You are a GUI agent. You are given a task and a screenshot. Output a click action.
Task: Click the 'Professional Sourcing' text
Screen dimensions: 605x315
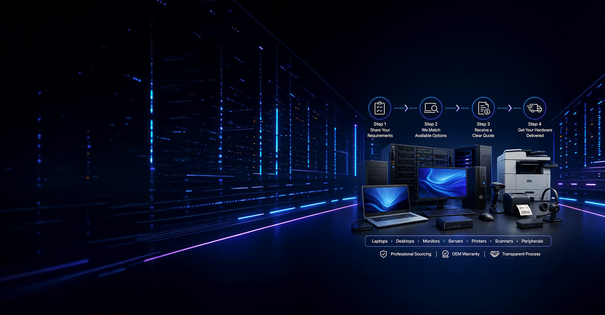[411, 254]
